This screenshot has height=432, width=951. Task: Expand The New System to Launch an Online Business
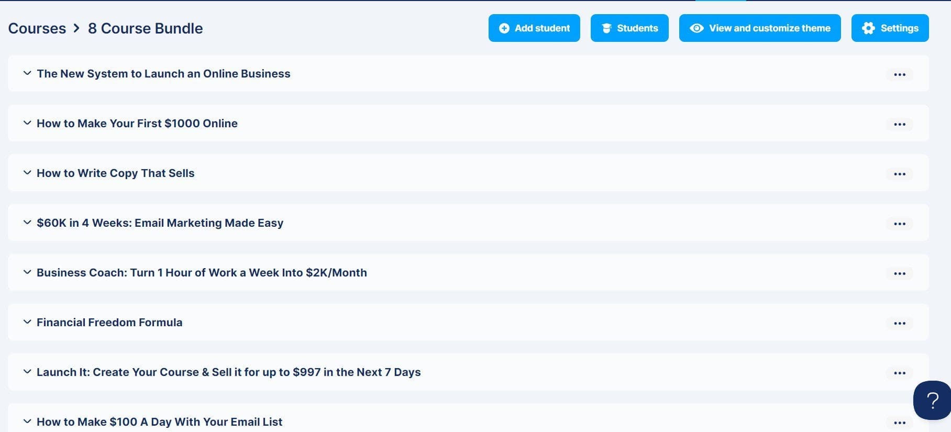point(27,73)
